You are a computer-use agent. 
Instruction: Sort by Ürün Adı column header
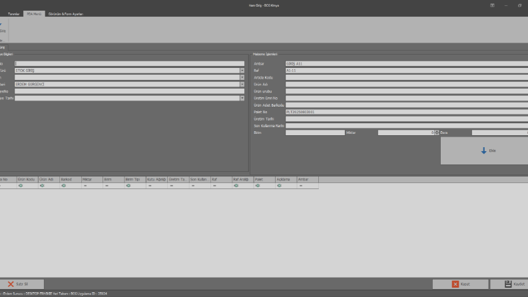pos(49,180)
